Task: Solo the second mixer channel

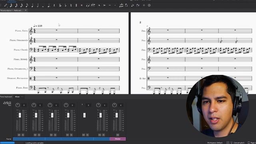Action: (x=39, y=135)
